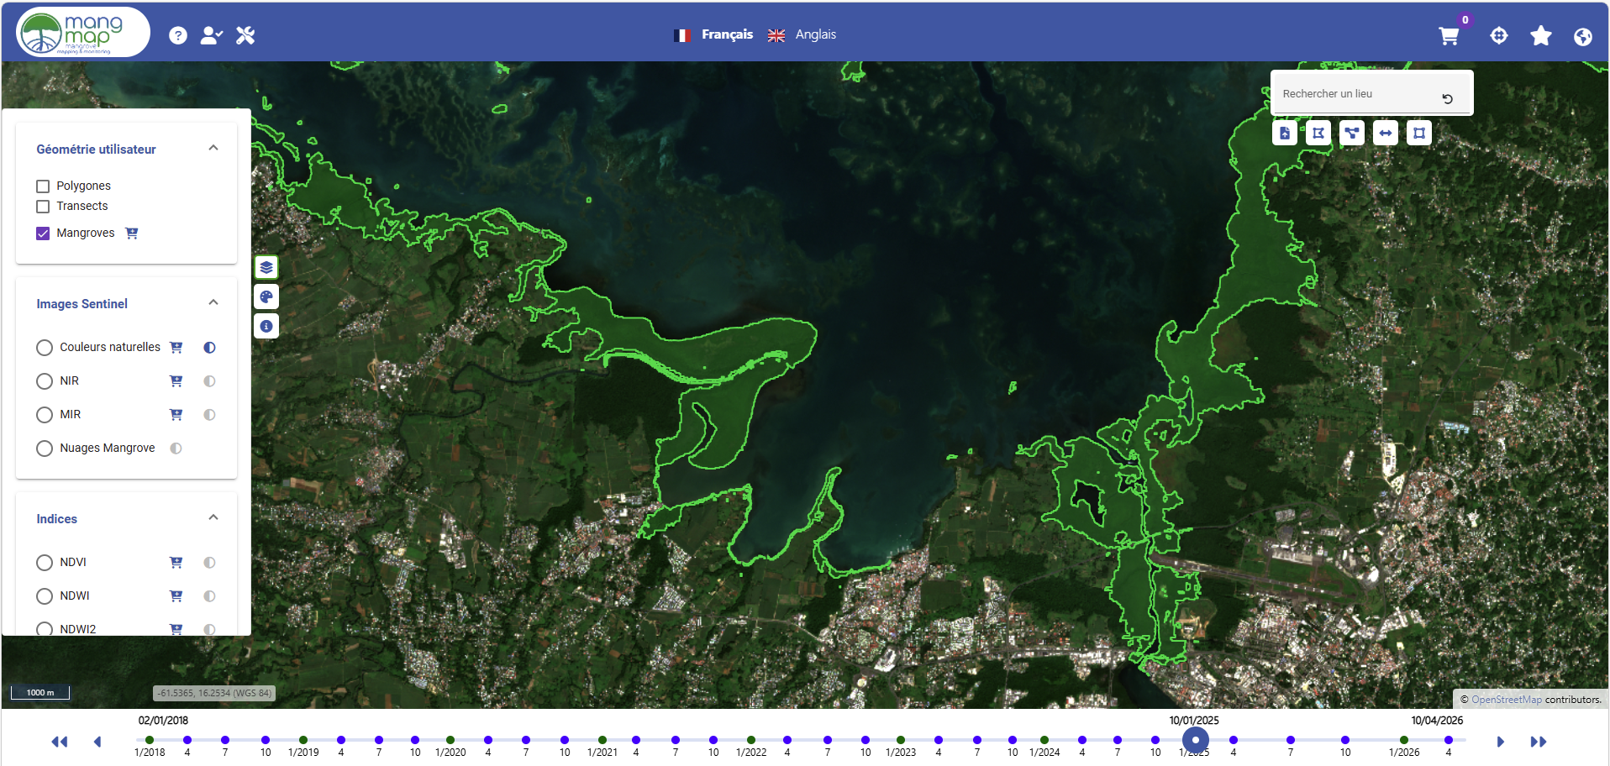Collapse the Indices section

213,517
